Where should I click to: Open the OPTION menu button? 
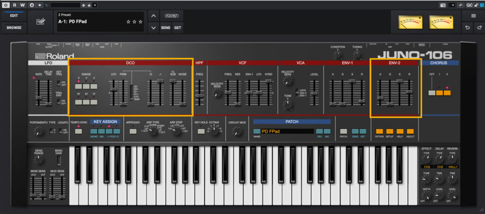pyautogui.click(x=379, y=131)
